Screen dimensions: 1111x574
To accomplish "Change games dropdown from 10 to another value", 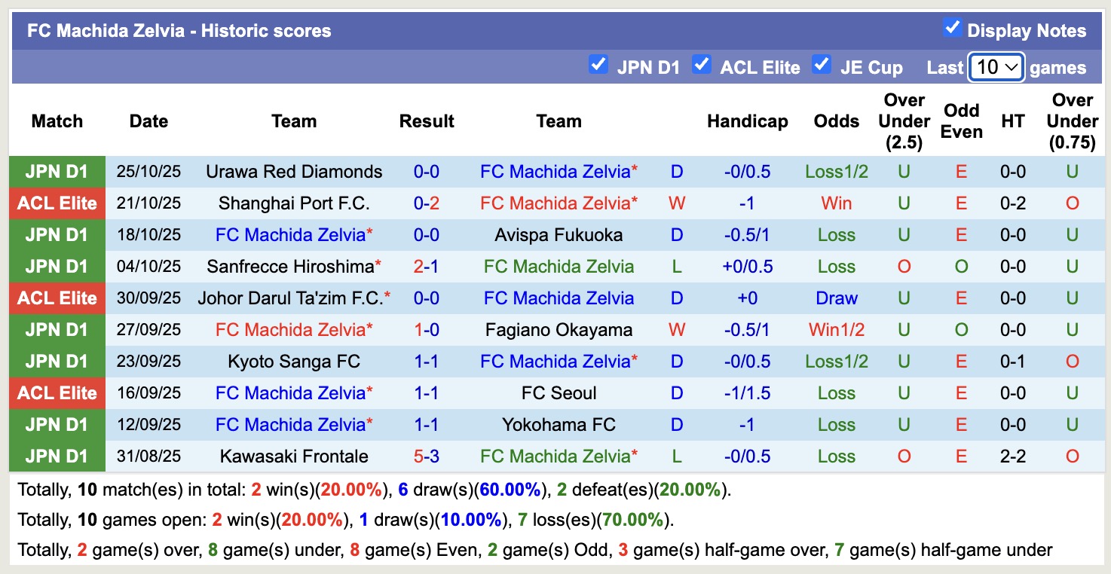I will [996, 67].
